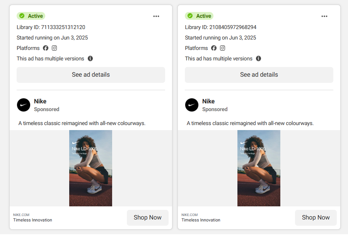The width and height of the screenshot is (348, 235).
Task: Click NIKE.COM link in right ad footer
Action: 189,215
